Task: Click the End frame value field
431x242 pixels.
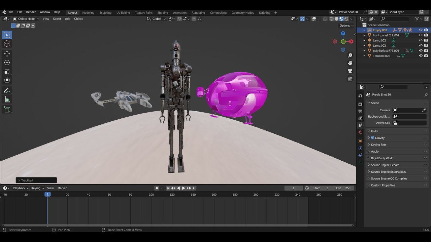Action: (x=343, y=188)
